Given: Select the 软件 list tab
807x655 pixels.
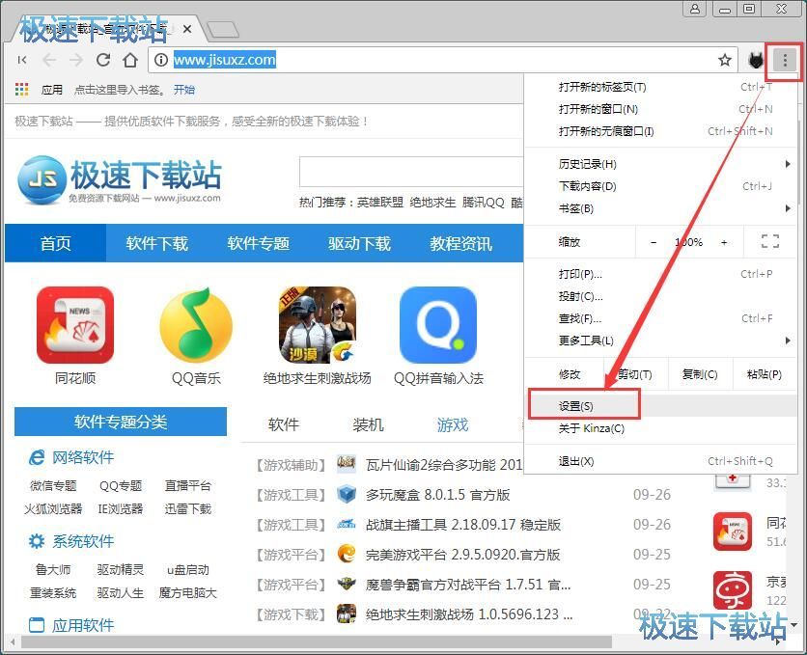Looking at the screenshot, I should [284, 424].
